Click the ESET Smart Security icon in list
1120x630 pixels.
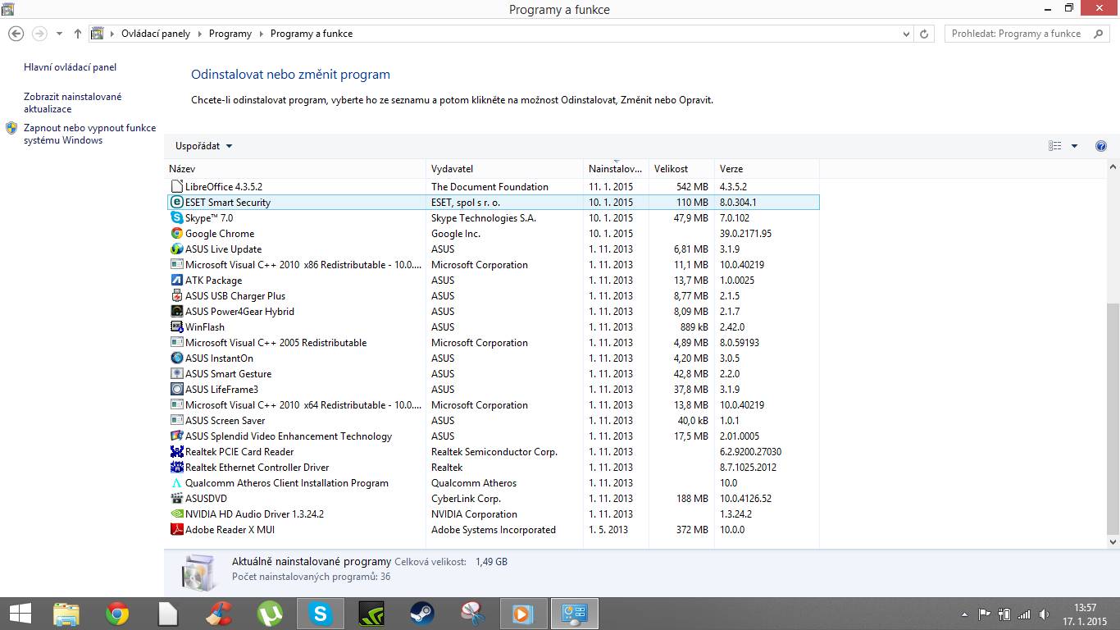click(177, 203)
